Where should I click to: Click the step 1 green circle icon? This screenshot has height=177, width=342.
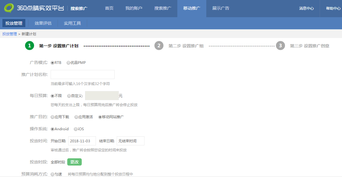click(30, 46)
